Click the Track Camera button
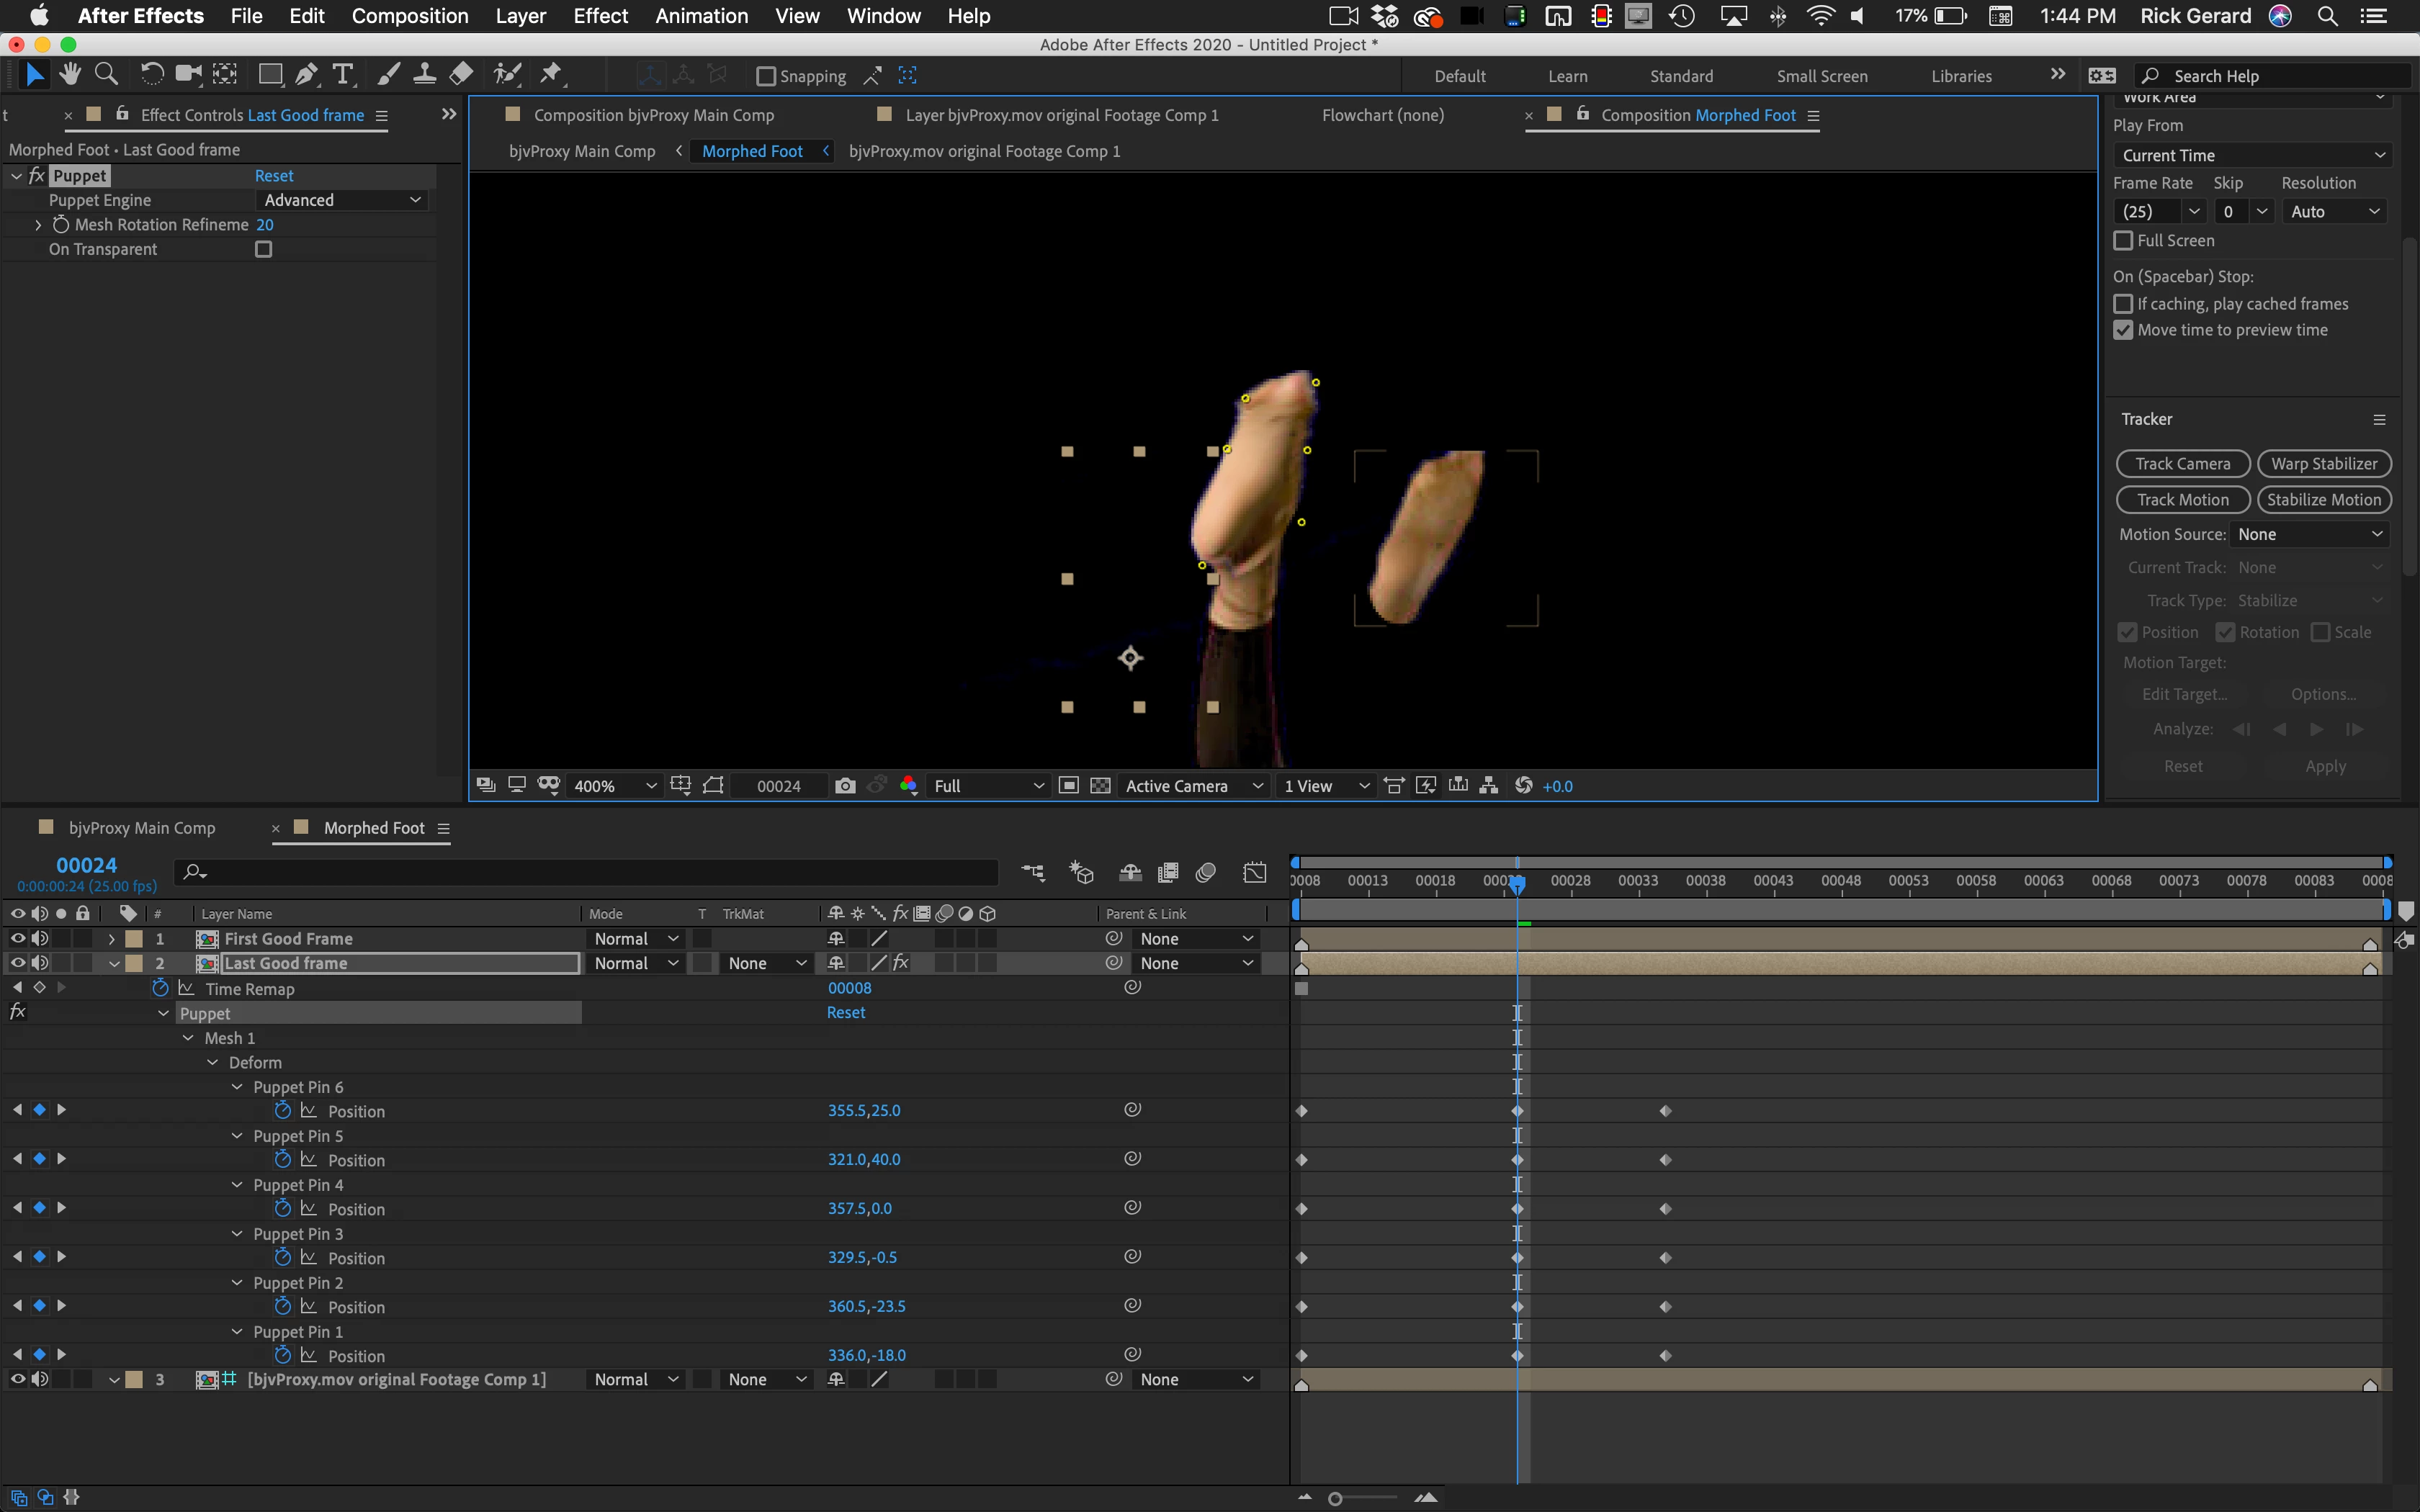 tap(2182, 464)
